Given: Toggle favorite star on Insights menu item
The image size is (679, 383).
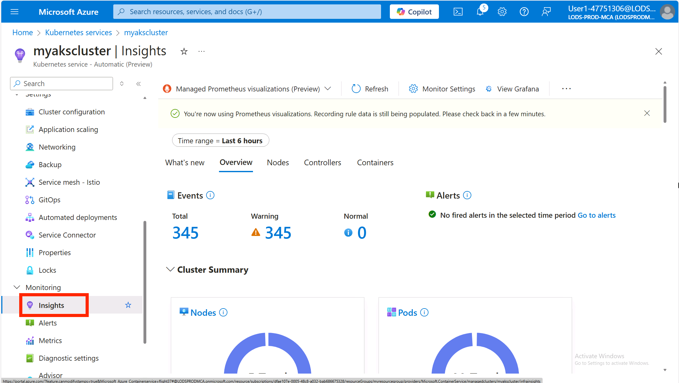Looking at the screenshot, I should point(128,305).
